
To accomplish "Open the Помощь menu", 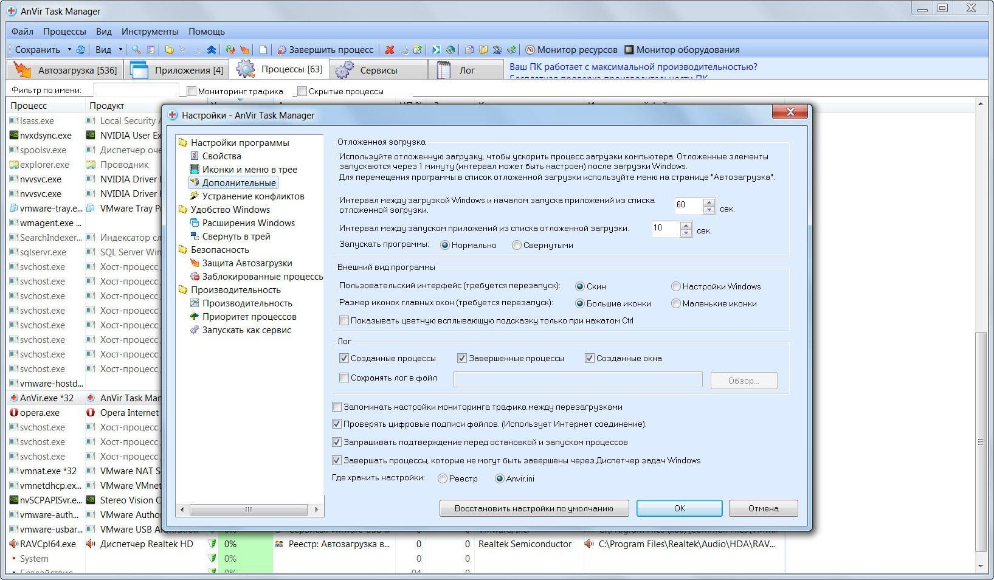I will coord(207,31).
